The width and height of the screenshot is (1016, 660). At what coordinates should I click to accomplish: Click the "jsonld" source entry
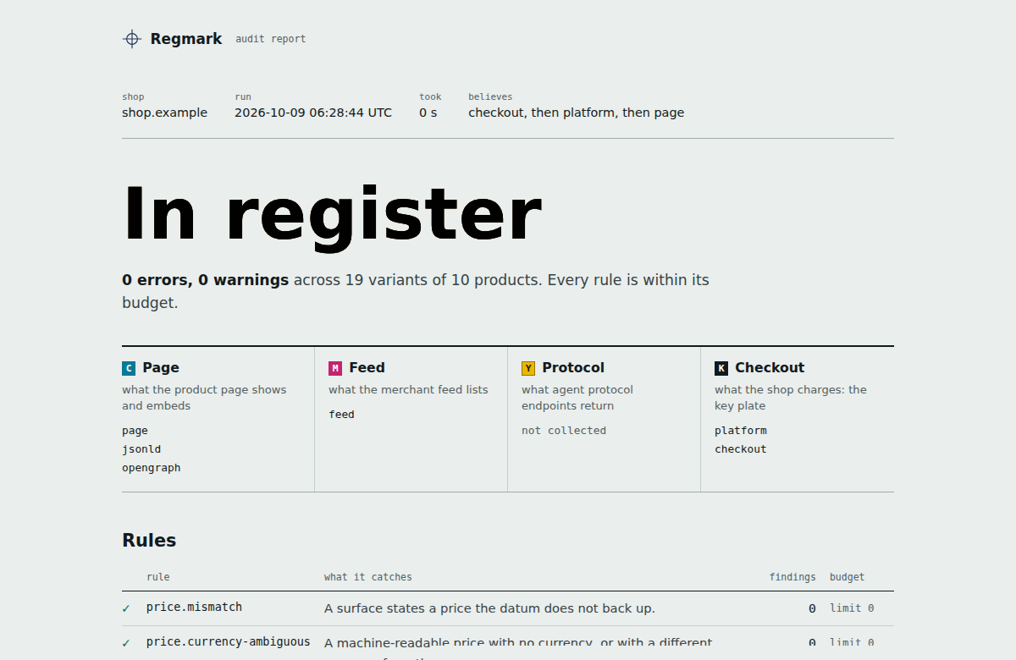tap(141, 449)
